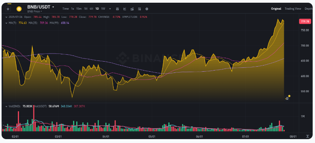
Task: Click the order marker icon beside the chart
Action: [287, 98]
